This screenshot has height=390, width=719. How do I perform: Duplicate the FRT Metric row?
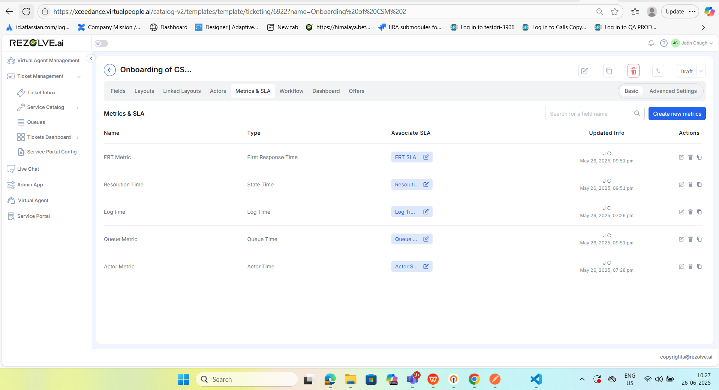(700, 157)
